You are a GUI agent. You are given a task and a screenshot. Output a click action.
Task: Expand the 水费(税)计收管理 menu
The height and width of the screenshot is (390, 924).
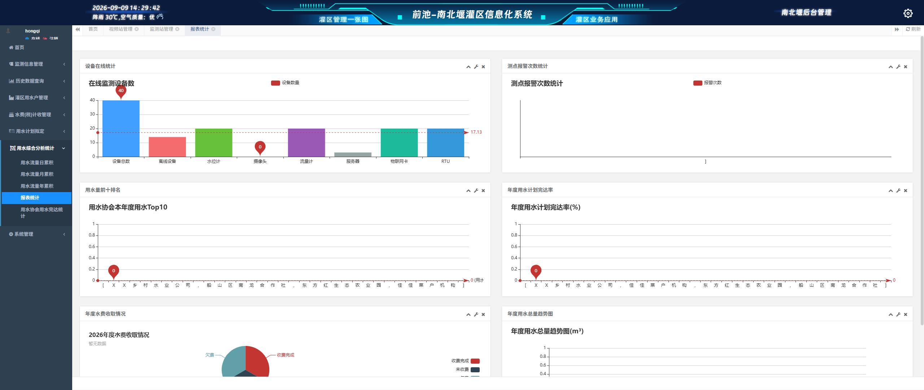36,115
